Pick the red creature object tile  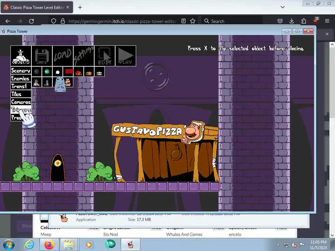point(79,72)
